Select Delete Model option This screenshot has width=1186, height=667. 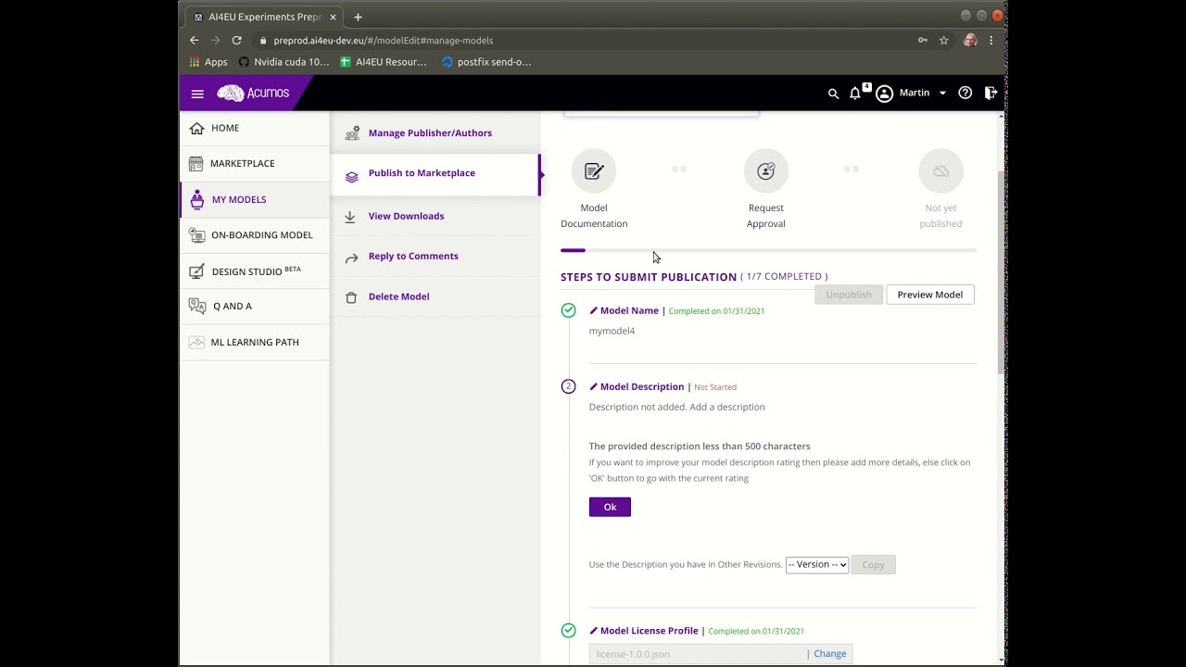[398, 296]
